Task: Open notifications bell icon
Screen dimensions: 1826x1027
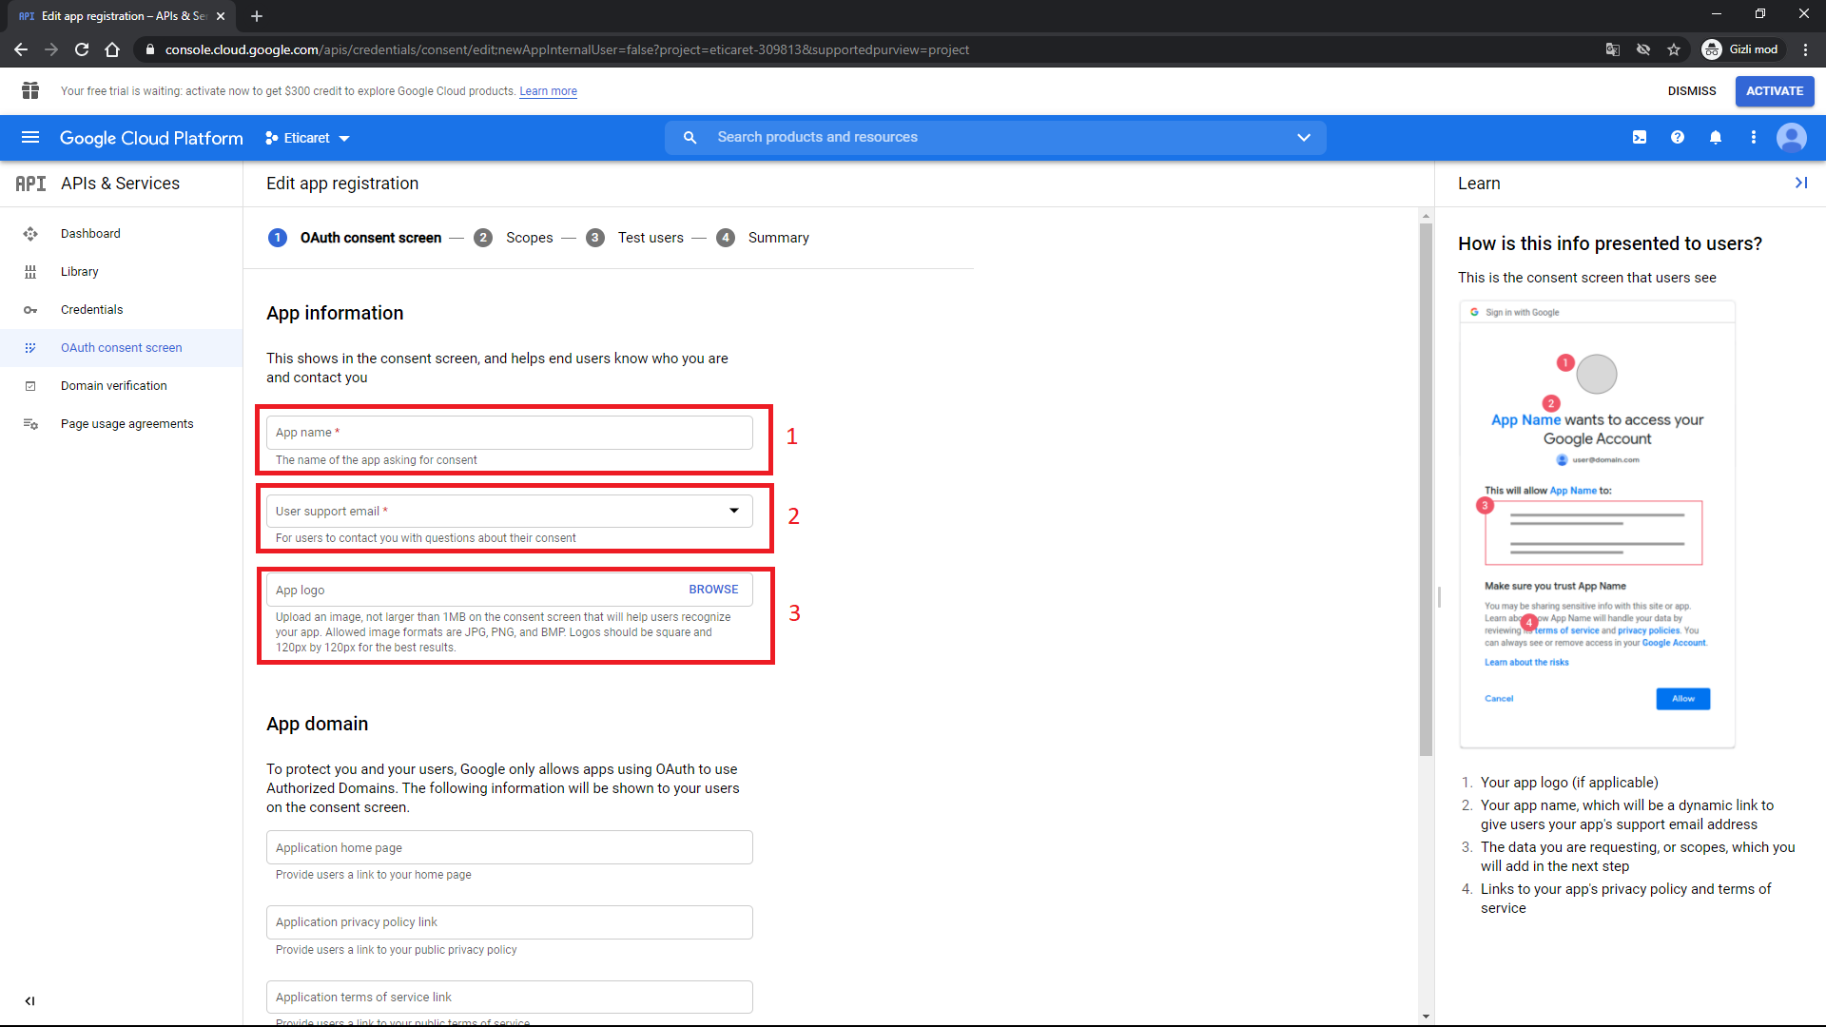Action: 1716,138
